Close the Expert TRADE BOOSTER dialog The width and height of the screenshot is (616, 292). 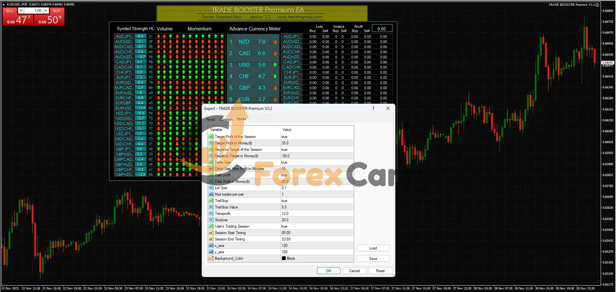coord(388,108)
